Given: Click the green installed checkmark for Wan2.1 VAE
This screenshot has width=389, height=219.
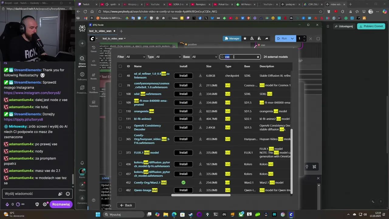Looking at the screenshot, I should (x=183, y=182).
